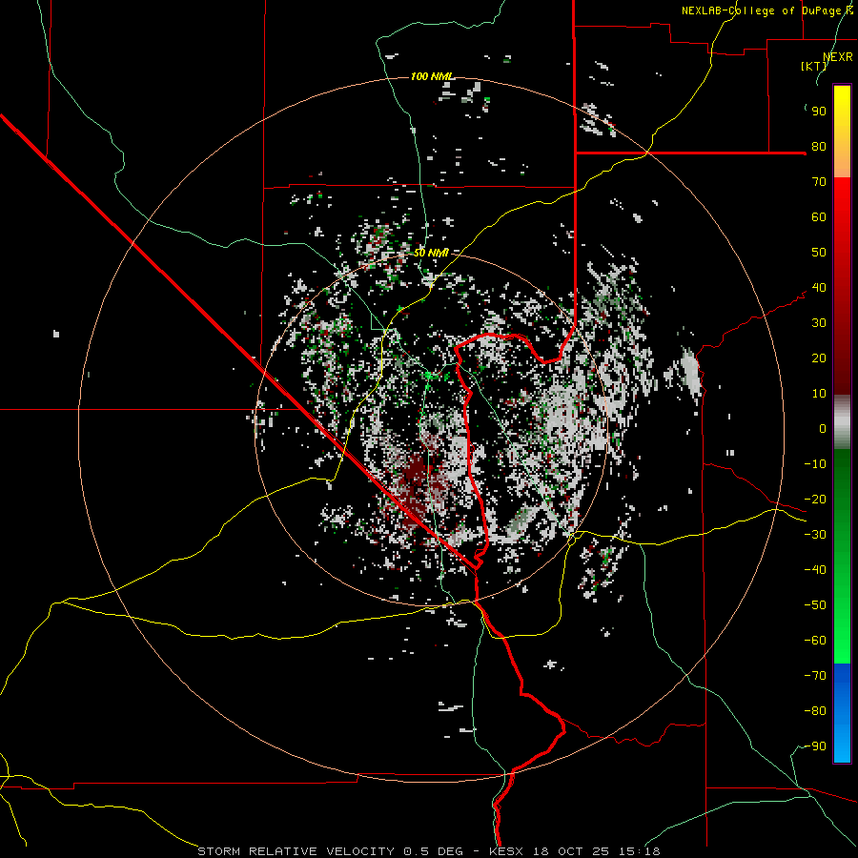This screenshot has height=858, width=858.
Task: Pick the gray zero-velocity color bar segment
Action: click(842, 422)
